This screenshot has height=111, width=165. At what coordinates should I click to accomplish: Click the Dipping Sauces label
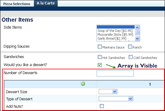pyautogui.click(x=17, y=46)
